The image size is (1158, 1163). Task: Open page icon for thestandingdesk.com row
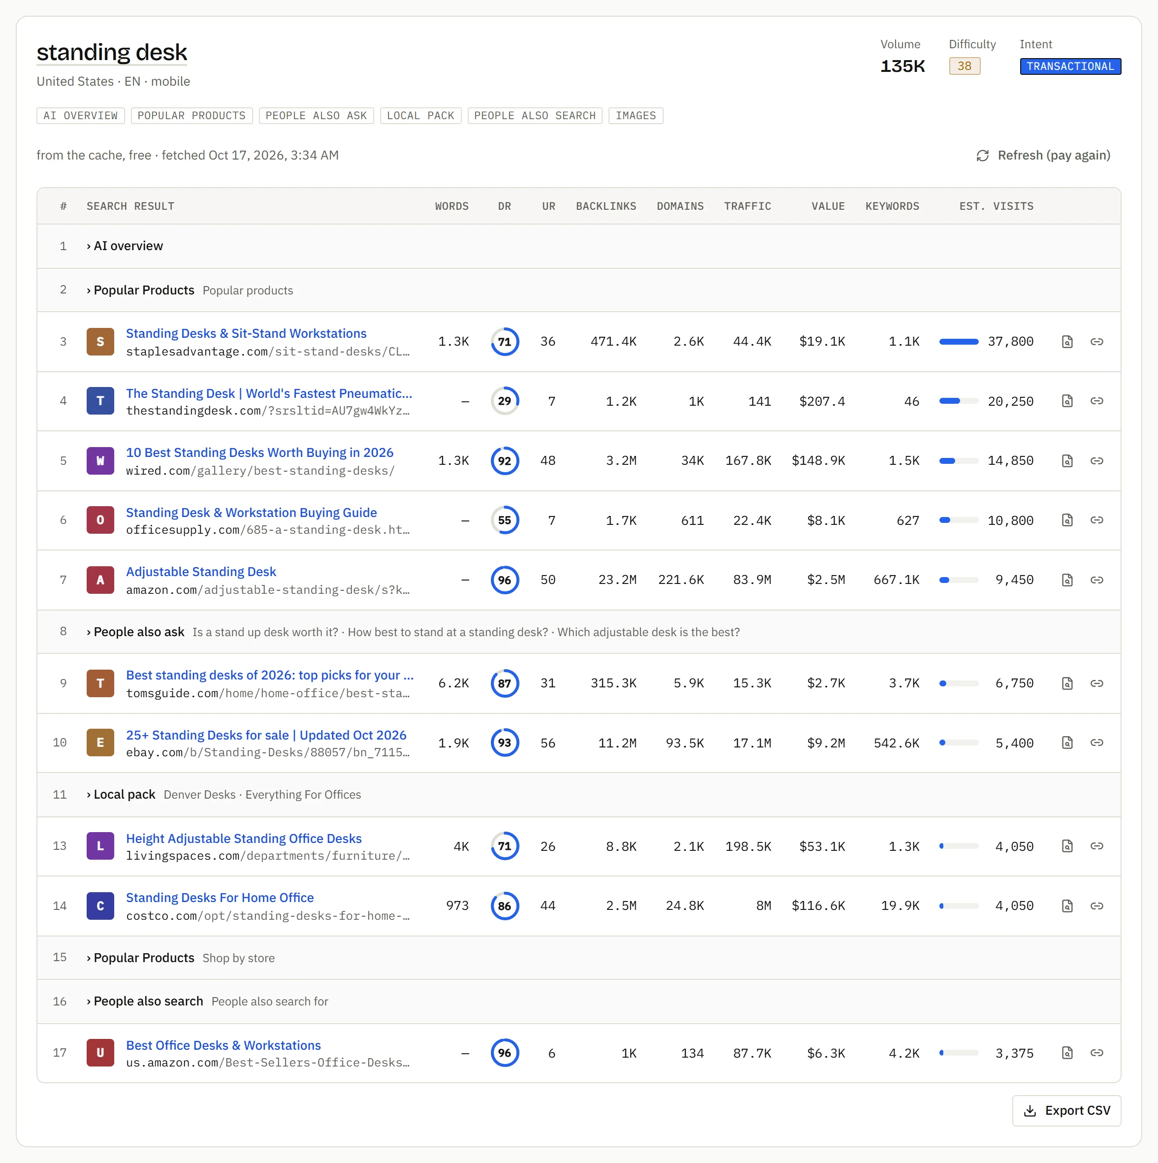tap(1067, 401)
